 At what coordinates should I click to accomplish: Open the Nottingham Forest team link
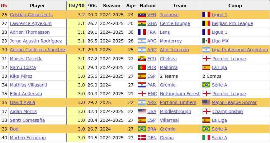click(180, 94)
